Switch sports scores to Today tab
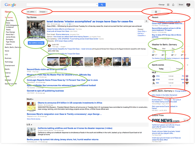 161,69
